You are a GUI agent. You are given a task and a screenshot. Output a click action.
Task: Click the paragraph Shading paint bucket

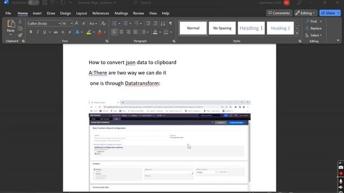(x=155, y=32)
